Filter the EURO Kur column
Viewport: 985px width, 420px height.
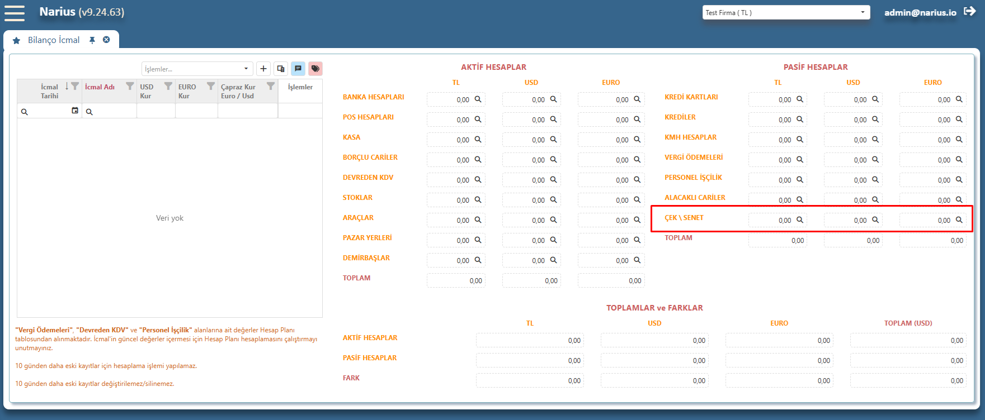(x=211, y=87)
